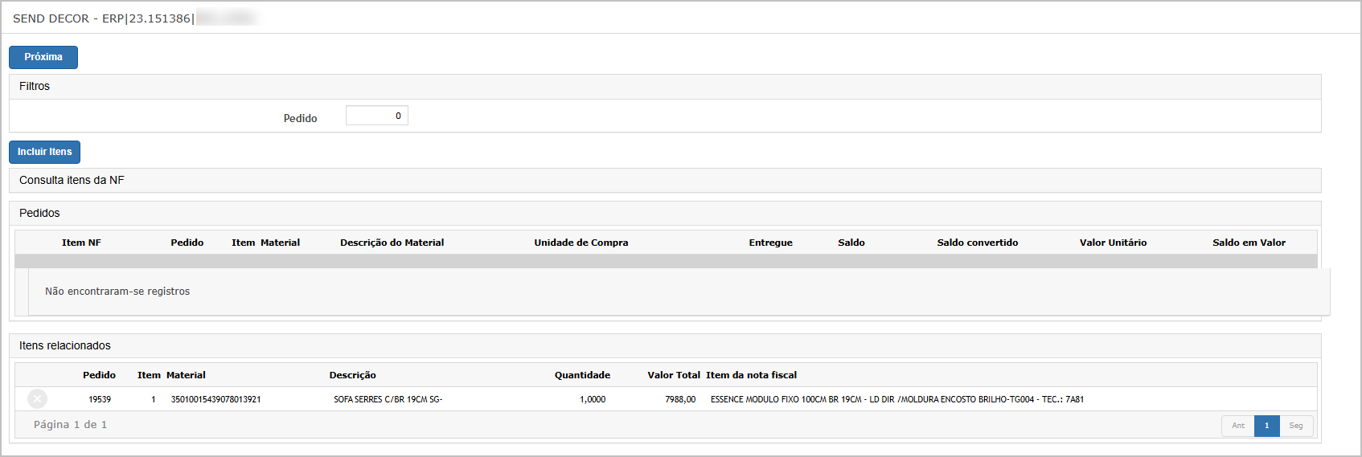This screenshot has width=1362, height=457.
Task: Remove related item 19539 via the X icon
Action: click(37, 398)
